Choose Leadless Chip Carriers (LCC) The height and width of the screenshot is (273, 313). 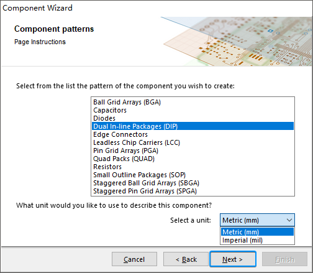[193, 142]
